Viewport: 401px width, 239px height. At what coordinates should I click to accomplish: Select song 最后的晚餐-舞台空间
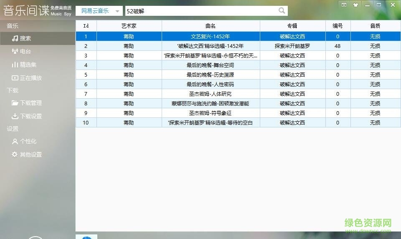click(x=210, y=65)
